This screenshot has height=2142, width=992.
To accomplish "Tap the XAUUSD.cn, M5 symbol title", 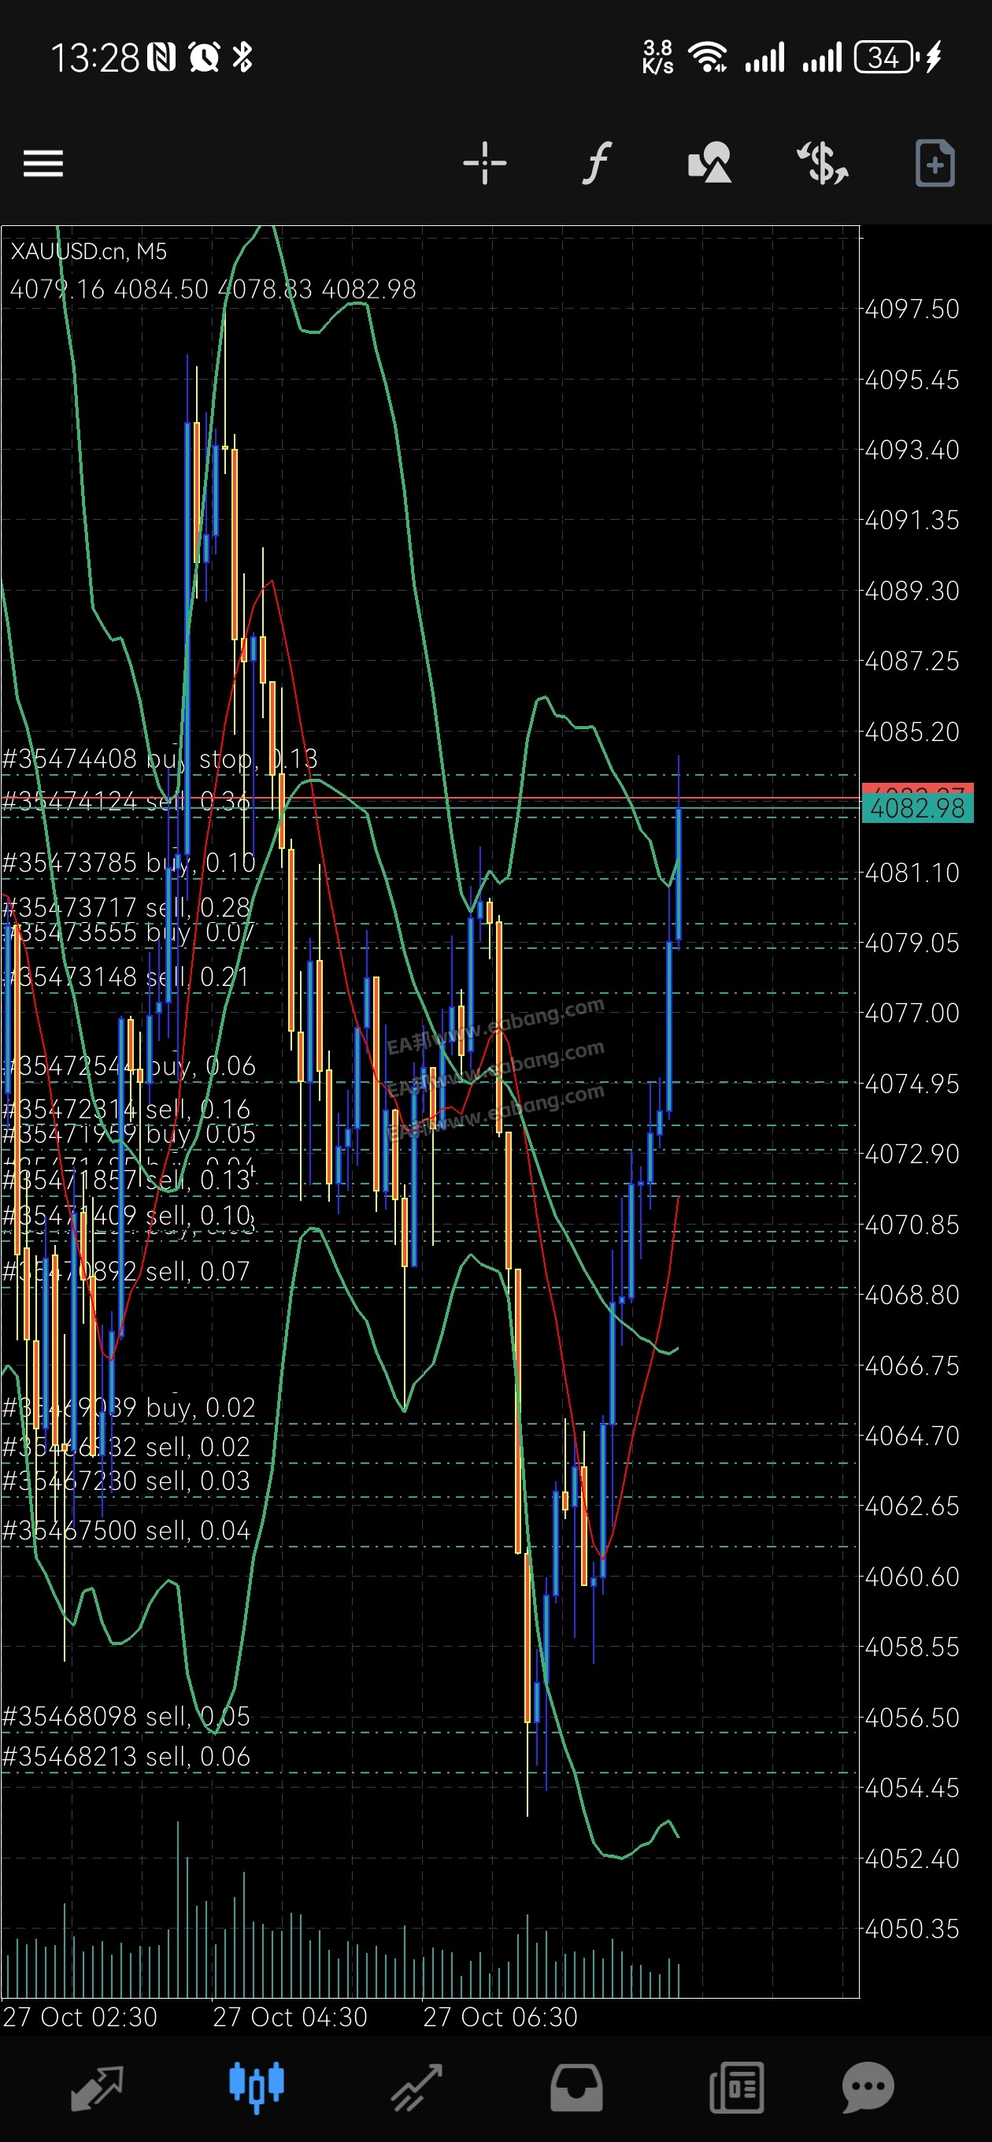I will [89, 251].
